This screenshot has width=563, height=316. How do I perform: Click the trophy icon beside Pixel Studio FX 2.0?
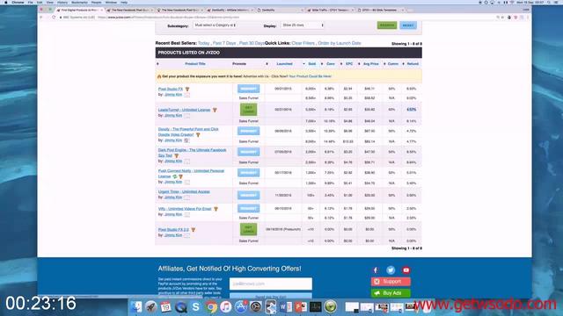(194, 230)
